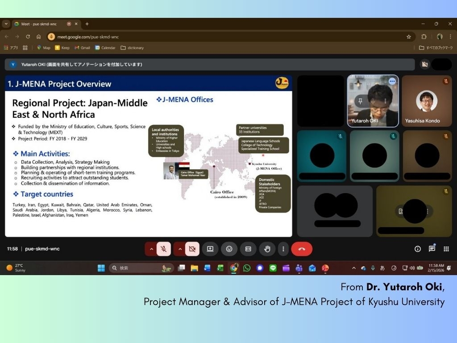Open the chat with everyone panel
457x343 pixels.
432,249
